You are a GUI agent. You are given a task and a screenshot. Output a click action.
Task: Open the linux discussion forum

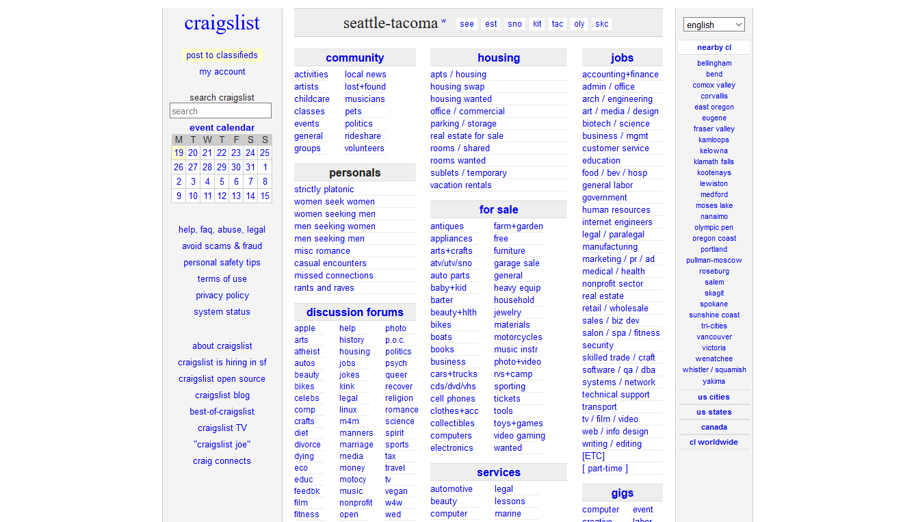click(x=348, y=410)
